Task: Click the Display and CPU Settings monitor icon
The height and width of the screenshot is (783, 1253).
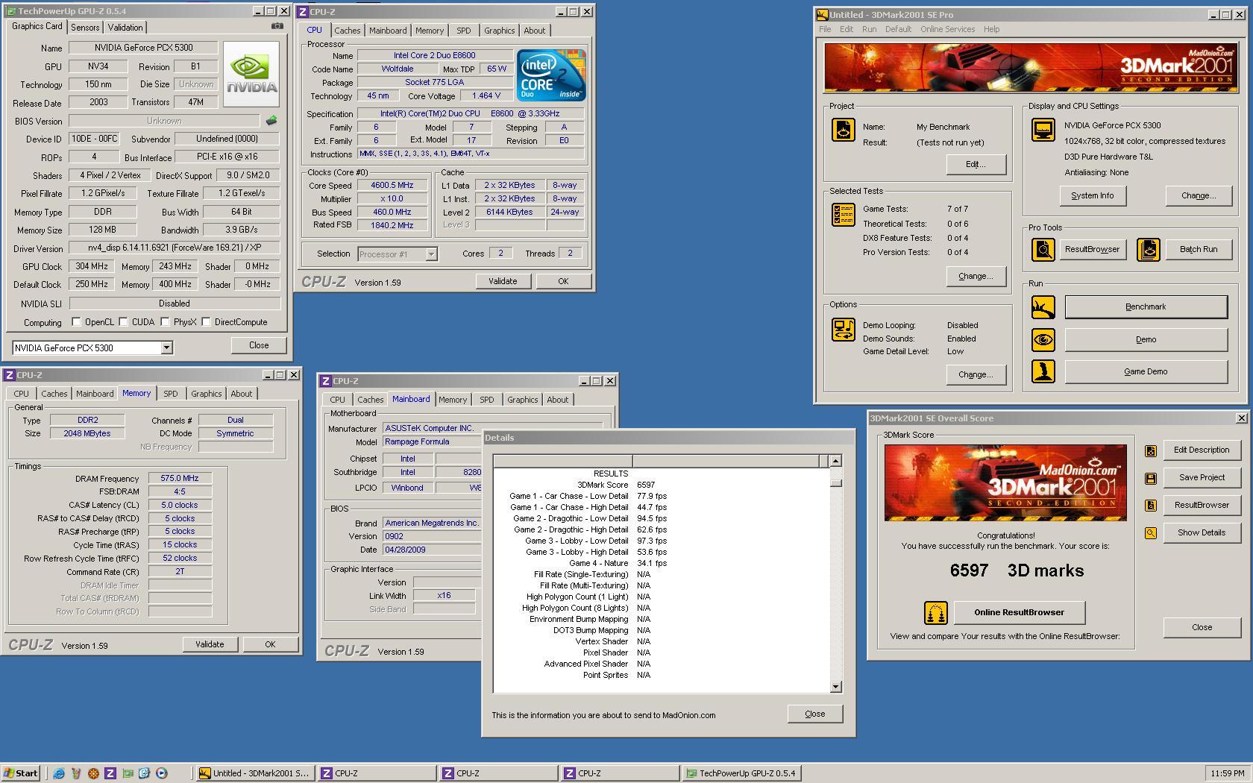Action: [1043, 130]
